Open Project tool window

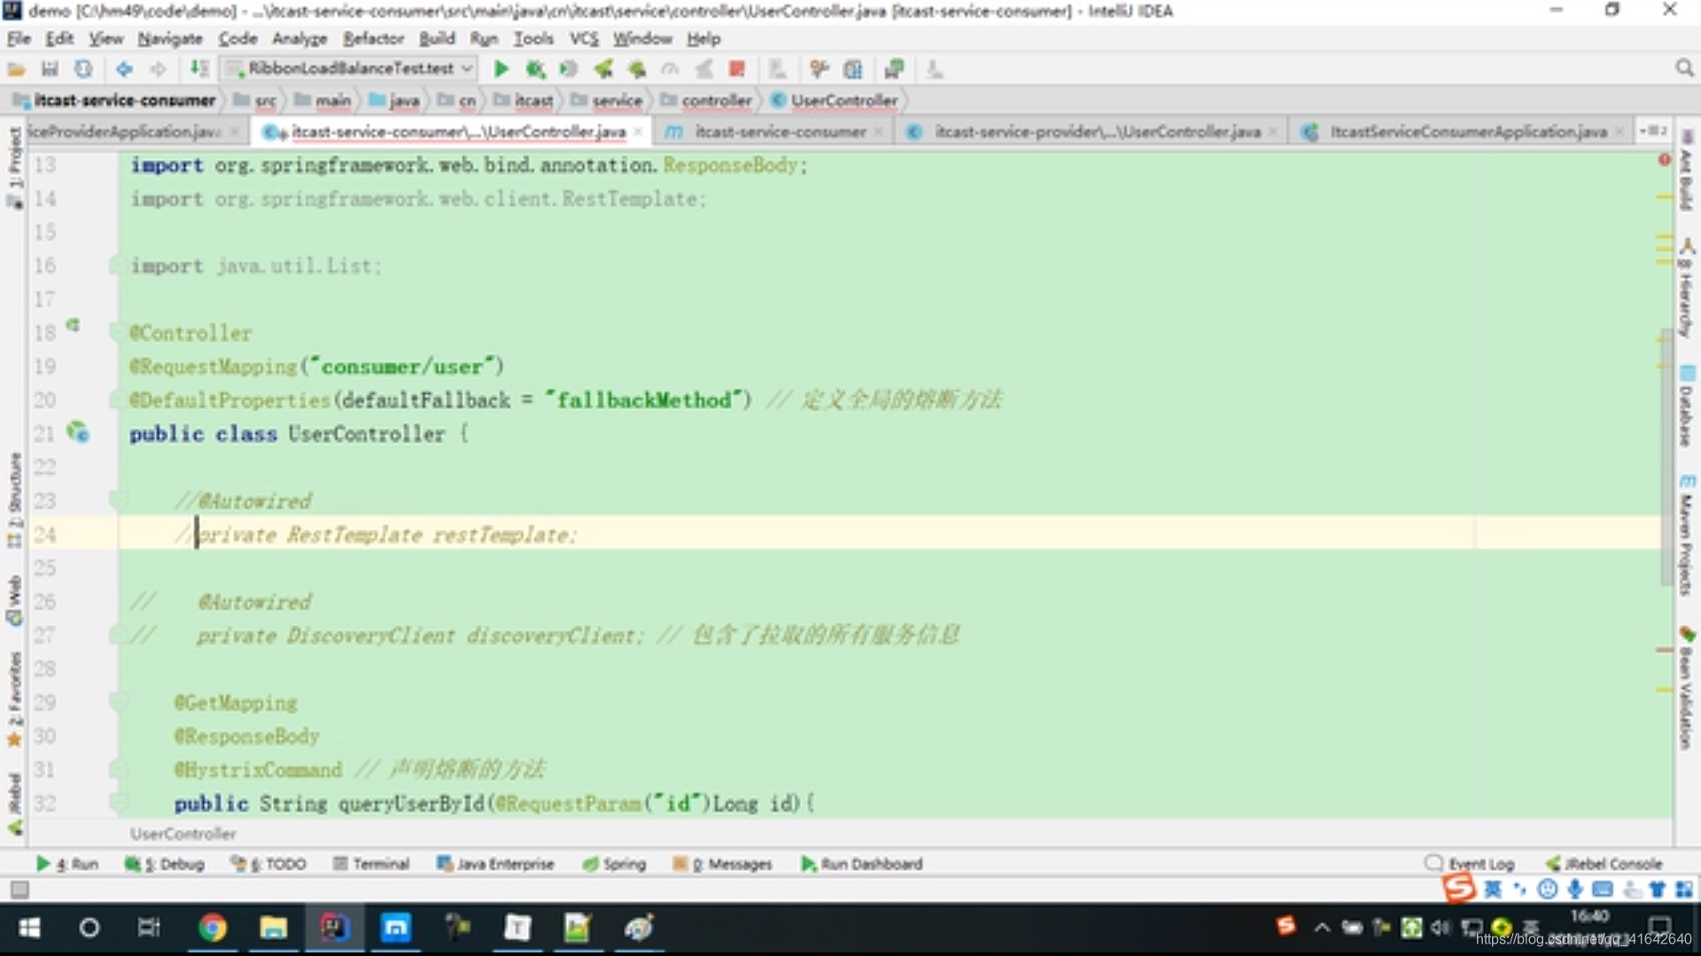click(x=14, y=166)
